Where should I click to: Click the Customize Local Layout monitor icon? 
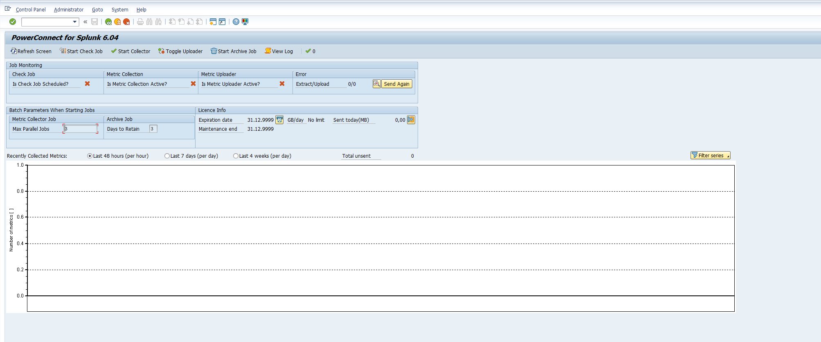point(245,22)
